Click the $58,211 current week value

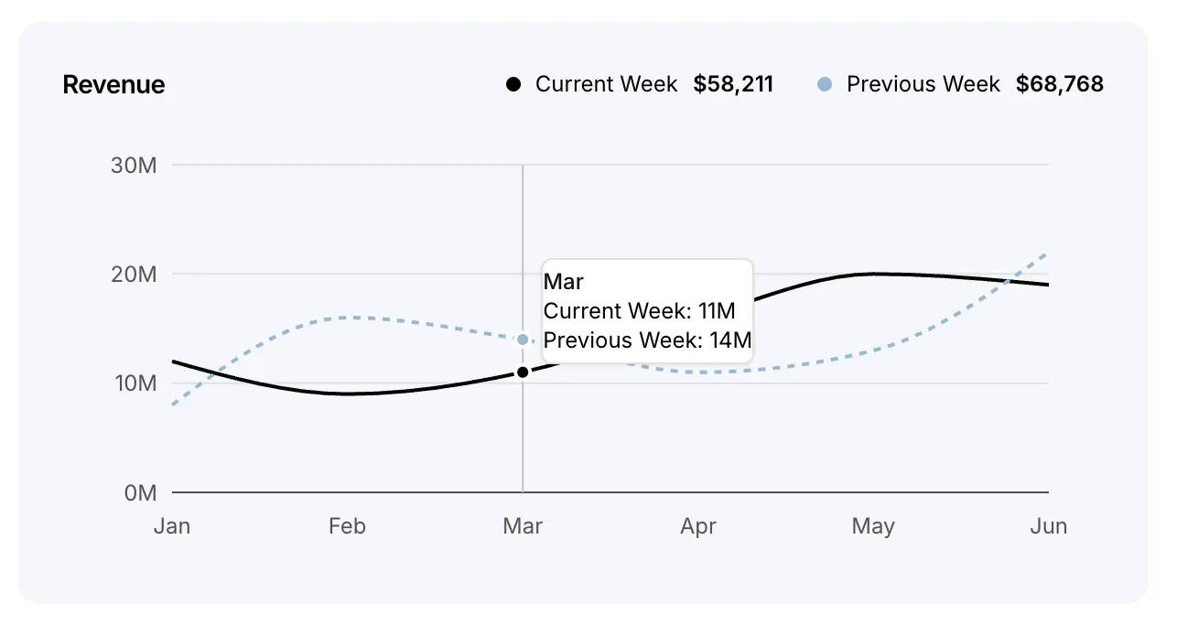[x=733, y=84]
